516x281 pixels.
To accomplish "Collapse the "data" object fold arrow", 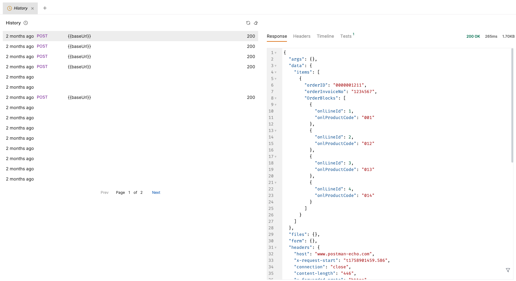I will coord(275,66).
